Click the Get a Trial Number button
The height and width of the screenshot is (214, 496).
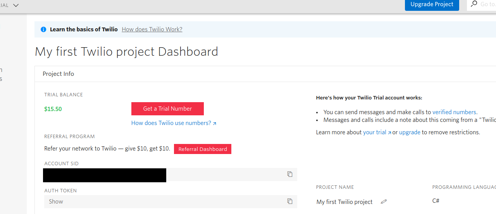click(x=167, y=109)
